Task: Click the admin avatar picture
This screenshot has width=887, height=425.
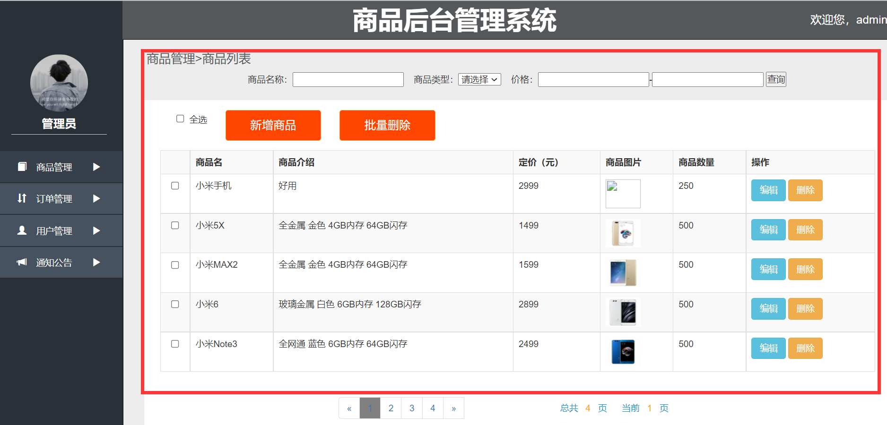Action: [59, 83]
